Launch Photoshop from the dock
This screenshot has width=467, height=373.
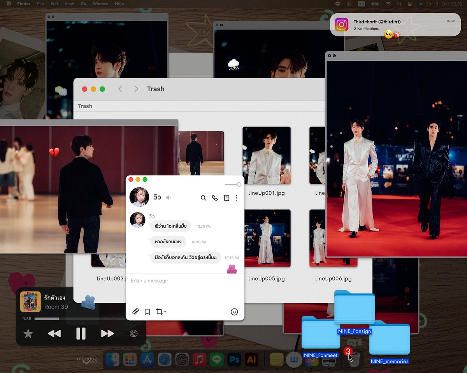[x=234, y=360]
